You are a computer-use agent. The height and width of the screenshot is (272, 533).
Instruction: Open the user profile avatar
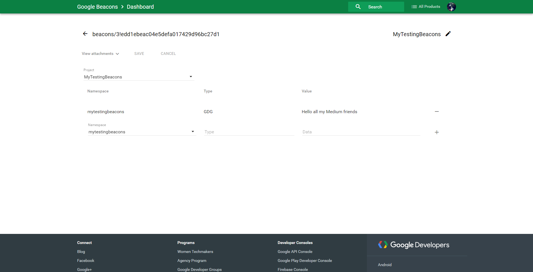(451, 7)
